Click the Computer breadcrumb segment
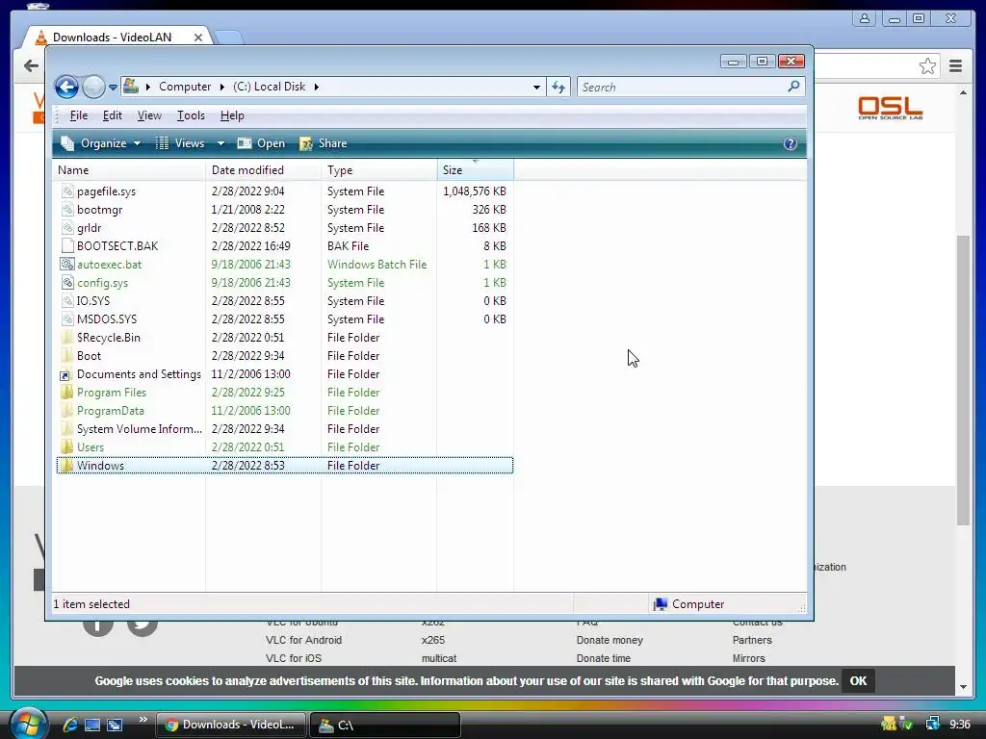986x739 pixels. pyautogui.click(x=185, y=87)
